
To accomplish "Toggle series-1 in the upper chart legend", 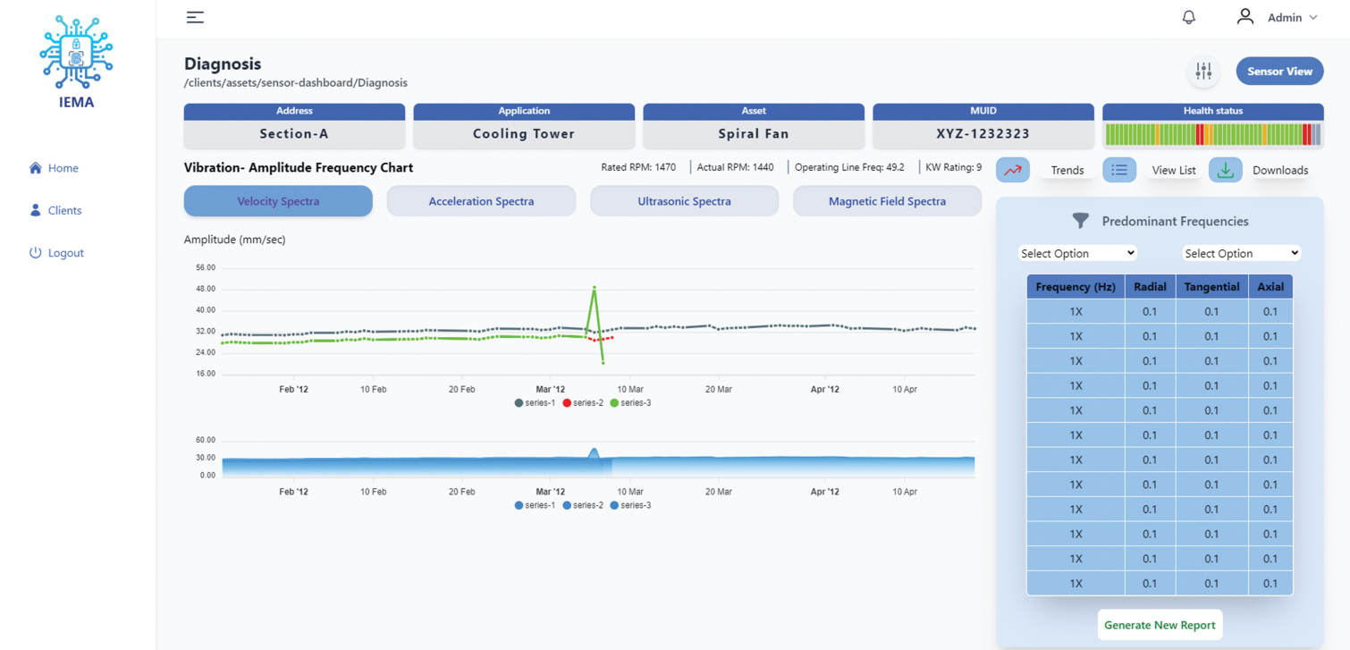I will 535,403.
